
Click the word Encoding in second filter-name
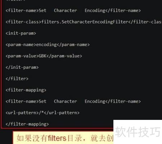[x=95, y=102]
